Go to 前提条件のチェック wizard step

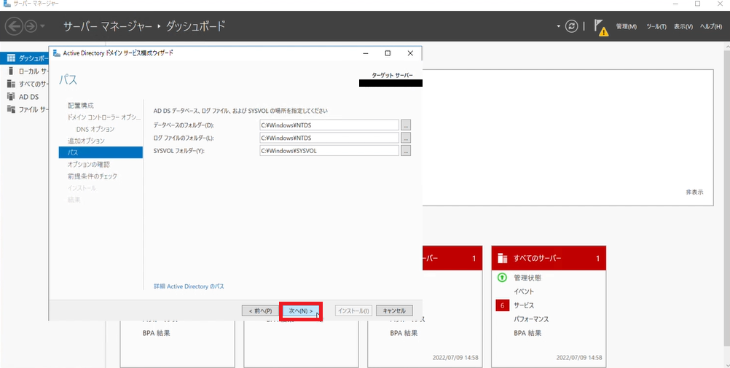pyautogui.click(x=93, y=176)
